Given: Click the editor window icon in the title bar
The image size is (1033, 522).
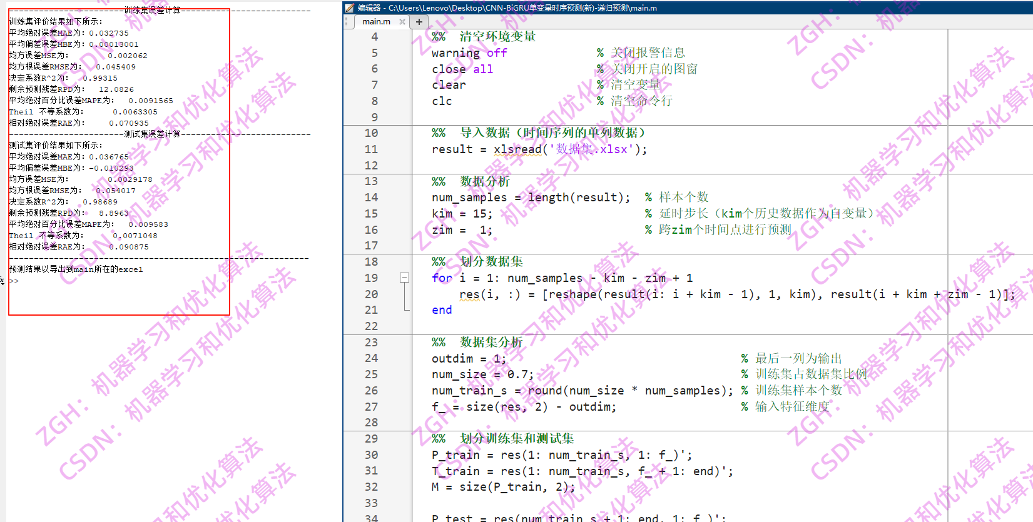Looking at the screenshot, I should pos(350,8).
